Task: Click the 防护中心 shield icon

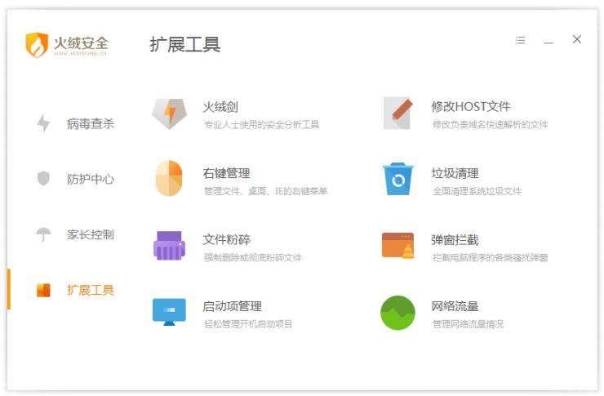Action: click(x=43, y=178)
